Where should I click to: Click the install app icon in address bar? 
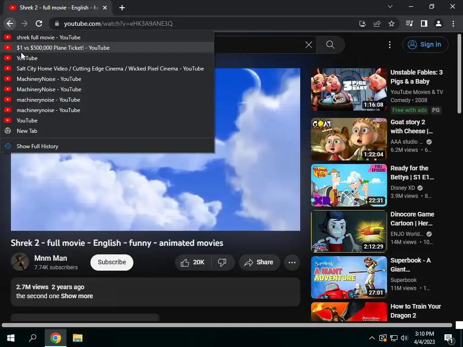[362, 23]
